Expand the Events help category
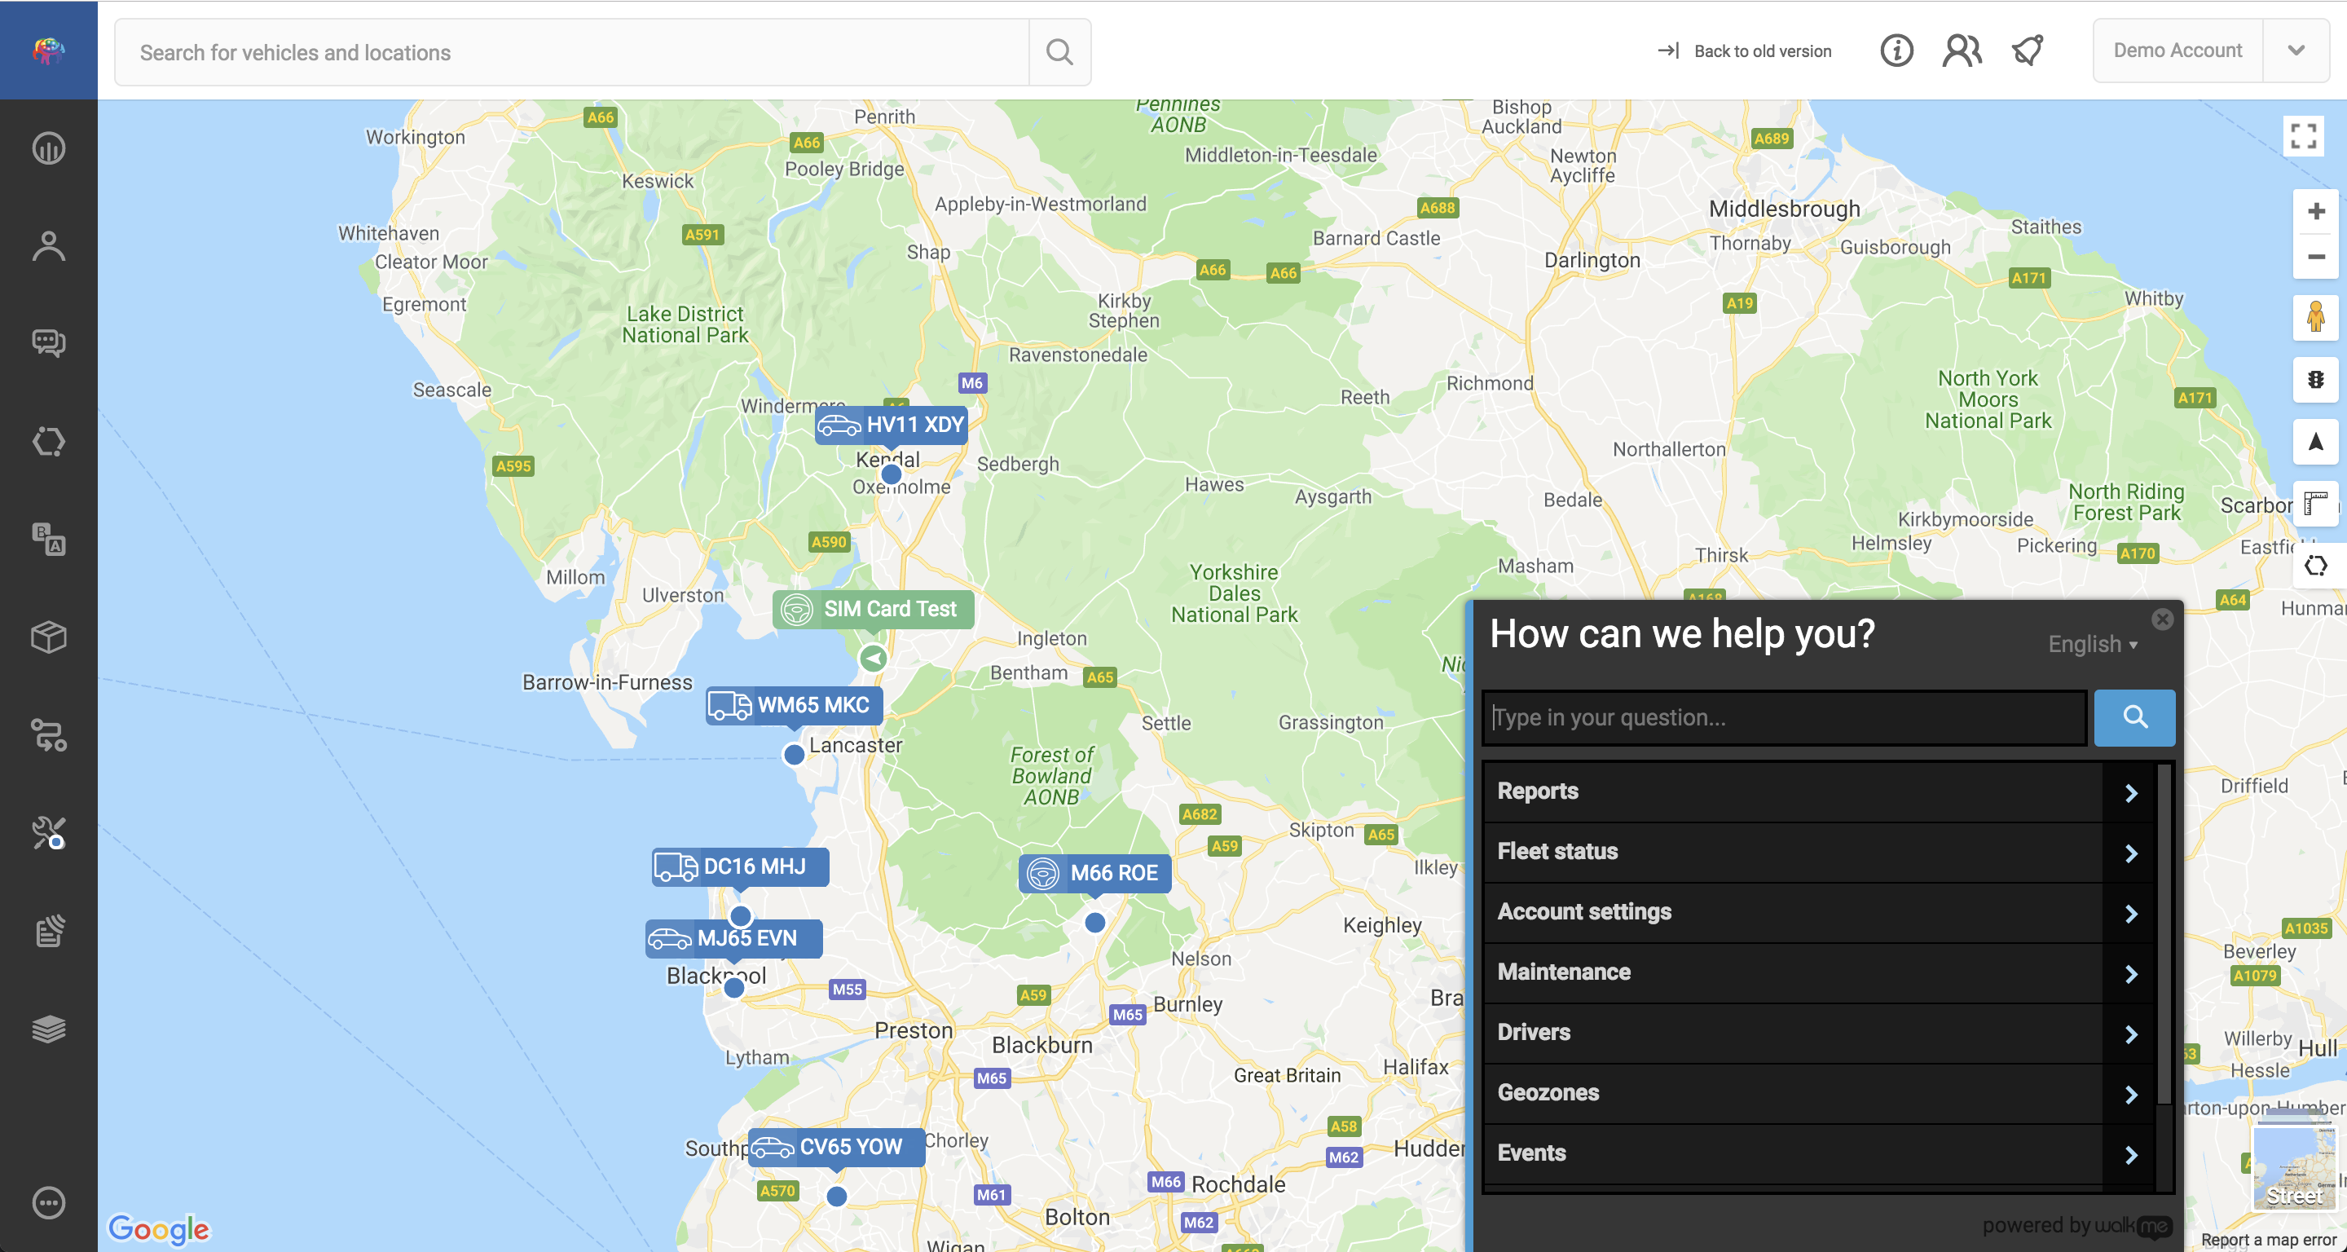 tap(1819, 1153)
